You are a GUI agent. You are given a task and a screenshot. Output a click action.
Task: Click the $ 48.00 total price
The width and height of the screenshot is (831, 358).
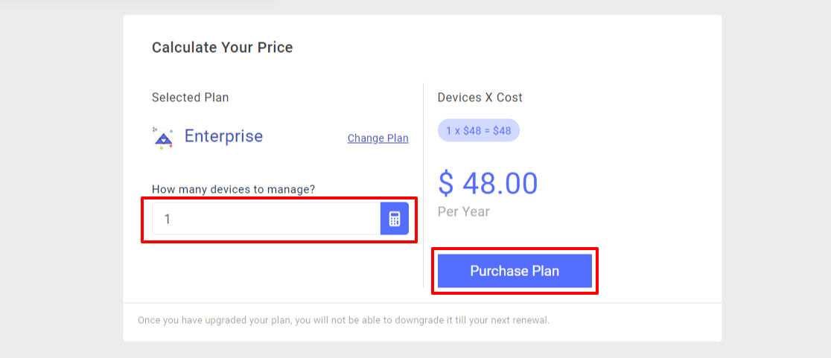point(488,183)
